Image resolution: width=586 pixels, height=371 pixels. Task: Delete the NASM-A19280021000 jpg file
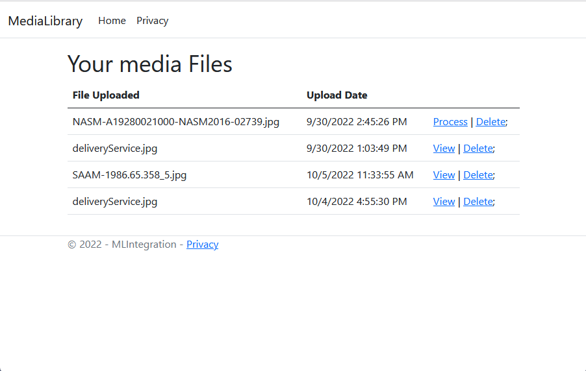[490, 122]
